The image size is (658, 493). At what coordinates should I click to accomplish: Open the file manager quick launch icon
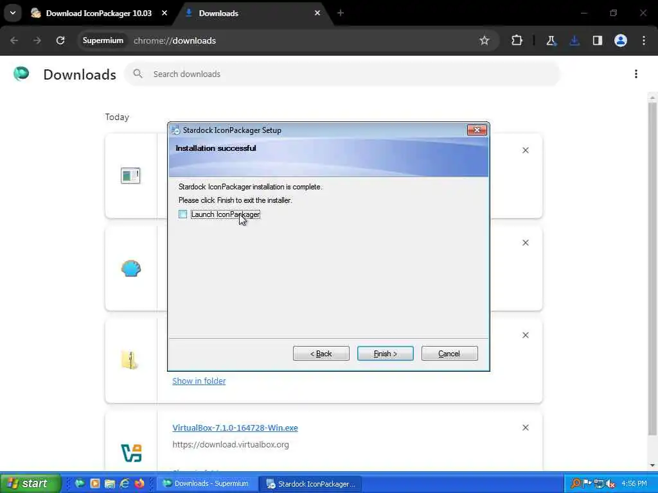click(109, 483)
